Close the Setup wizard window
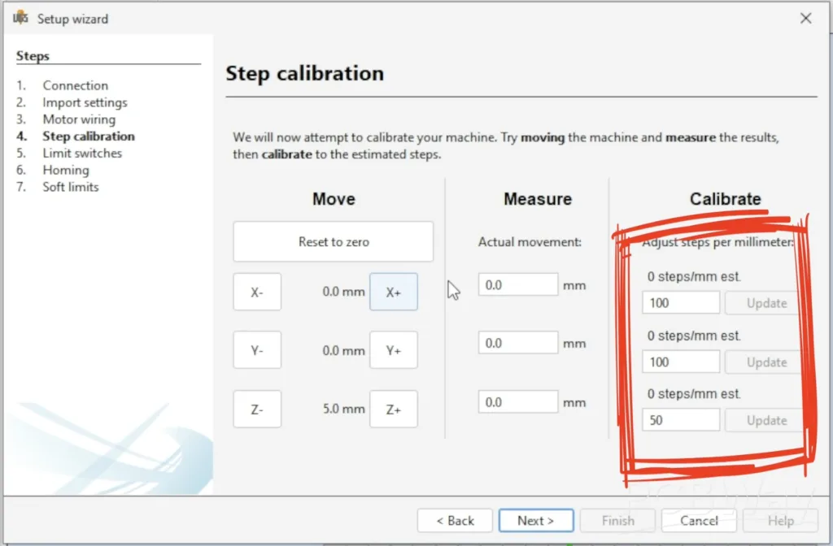Viewport: 833px width, 546px height. [805, 18]
